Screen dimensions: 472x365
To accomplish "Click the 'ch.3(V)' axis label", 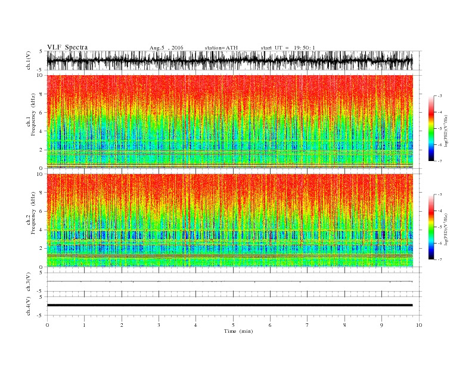I will click(x=28, y=282).
